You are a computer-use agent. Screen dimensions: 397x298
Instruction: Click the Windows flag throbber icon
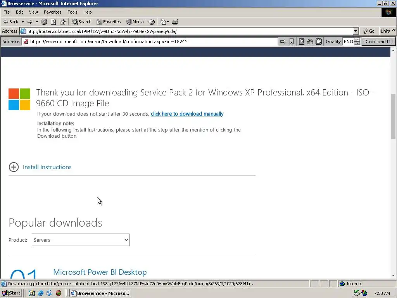[x=388, y=12]
